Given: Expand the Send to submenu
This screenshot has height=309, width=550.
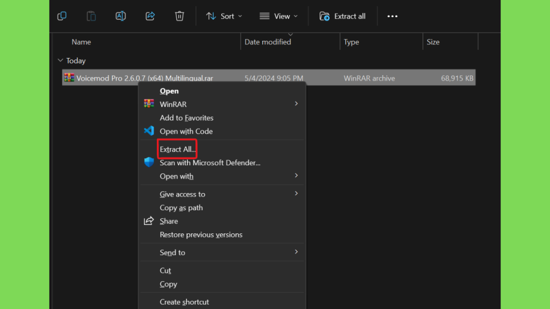Looking at the screenshot, I should point(222,253).
